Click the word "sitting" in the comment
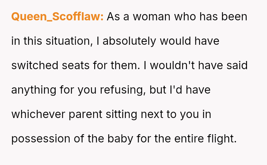The image size is (267, 165). click(x=121, y=114)
